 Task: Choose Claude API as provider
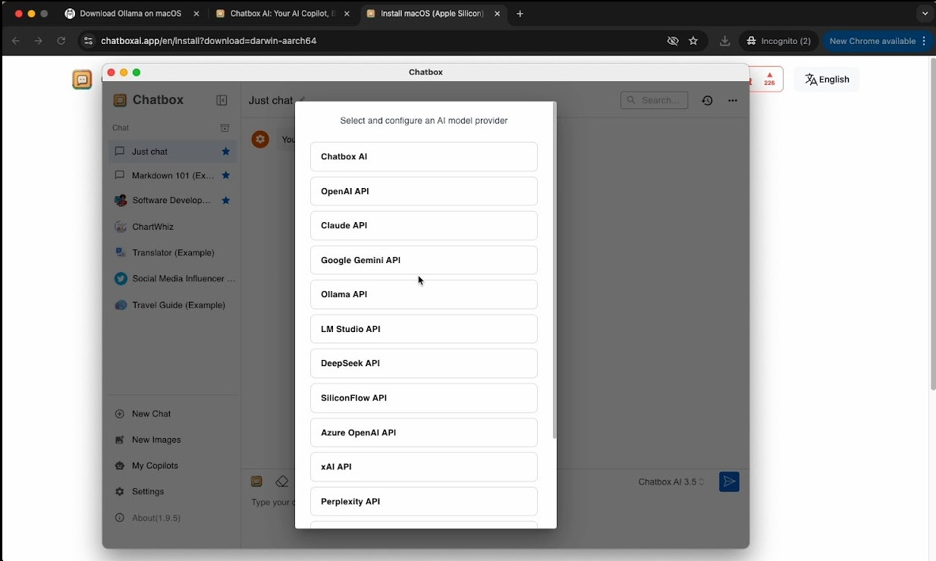(x=424, y=225)
